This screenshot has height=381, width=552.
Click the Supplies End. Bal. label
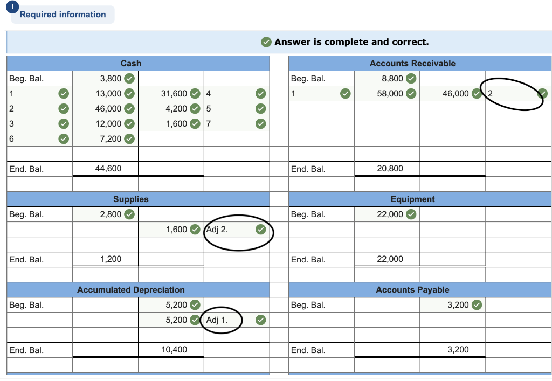(26, 260)
